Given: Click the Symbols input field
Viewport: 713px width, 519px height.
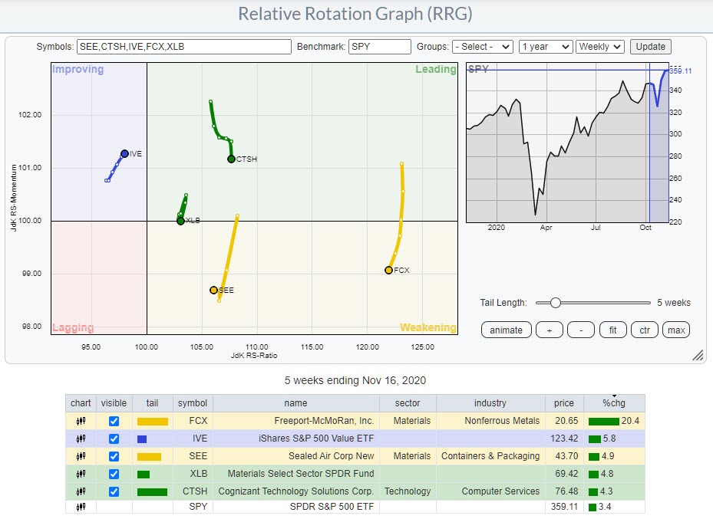Looking at the screenshot, I should (183, 47).
